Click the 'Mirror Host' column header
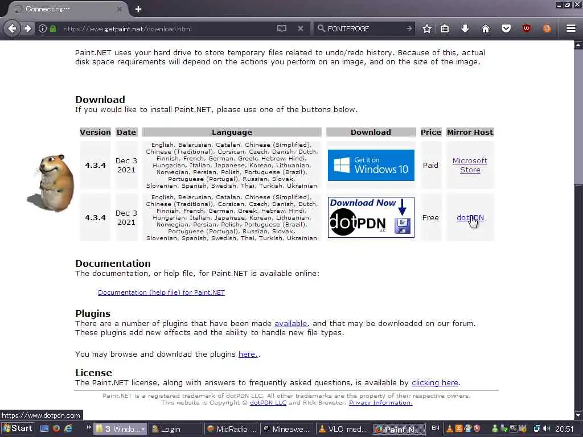Image resolution: width=583 pixels, height=437 pixels. 470,132
